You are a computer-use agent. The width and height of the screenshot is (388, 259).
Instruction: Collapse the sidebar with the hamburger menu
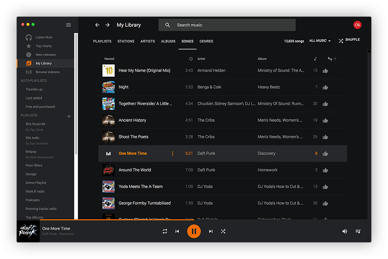coord(68,24)
